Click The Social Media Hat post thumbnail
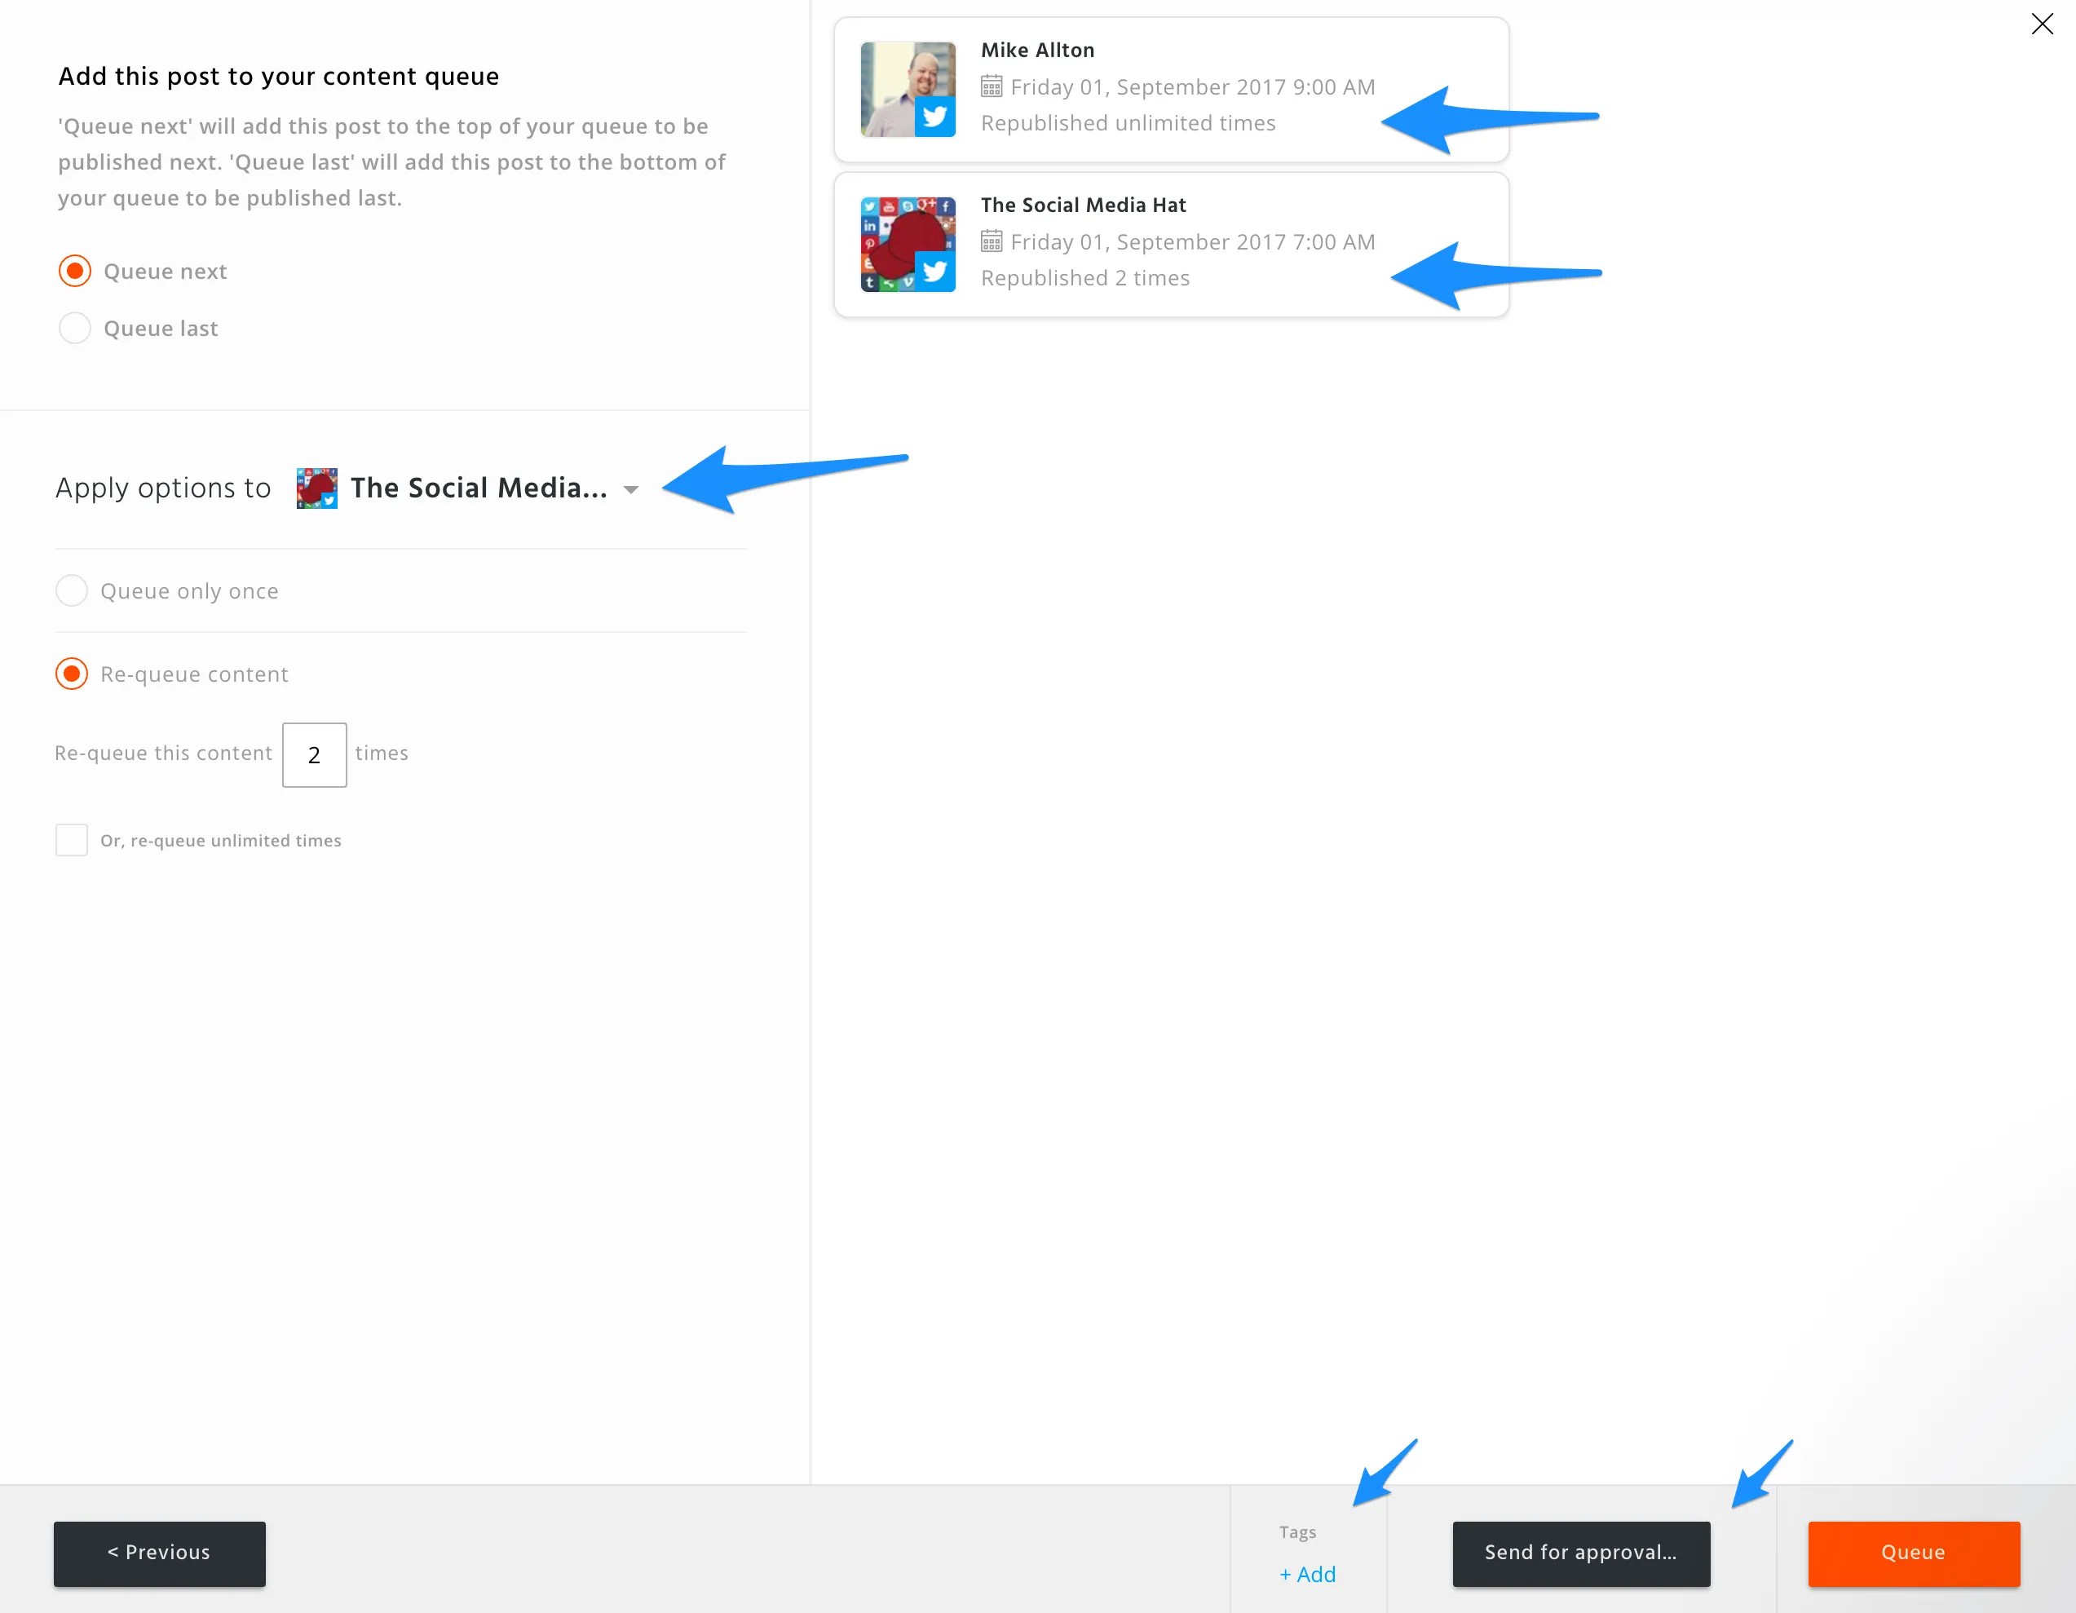This screenshot has width=2076, height=1613. click(910, 243)
